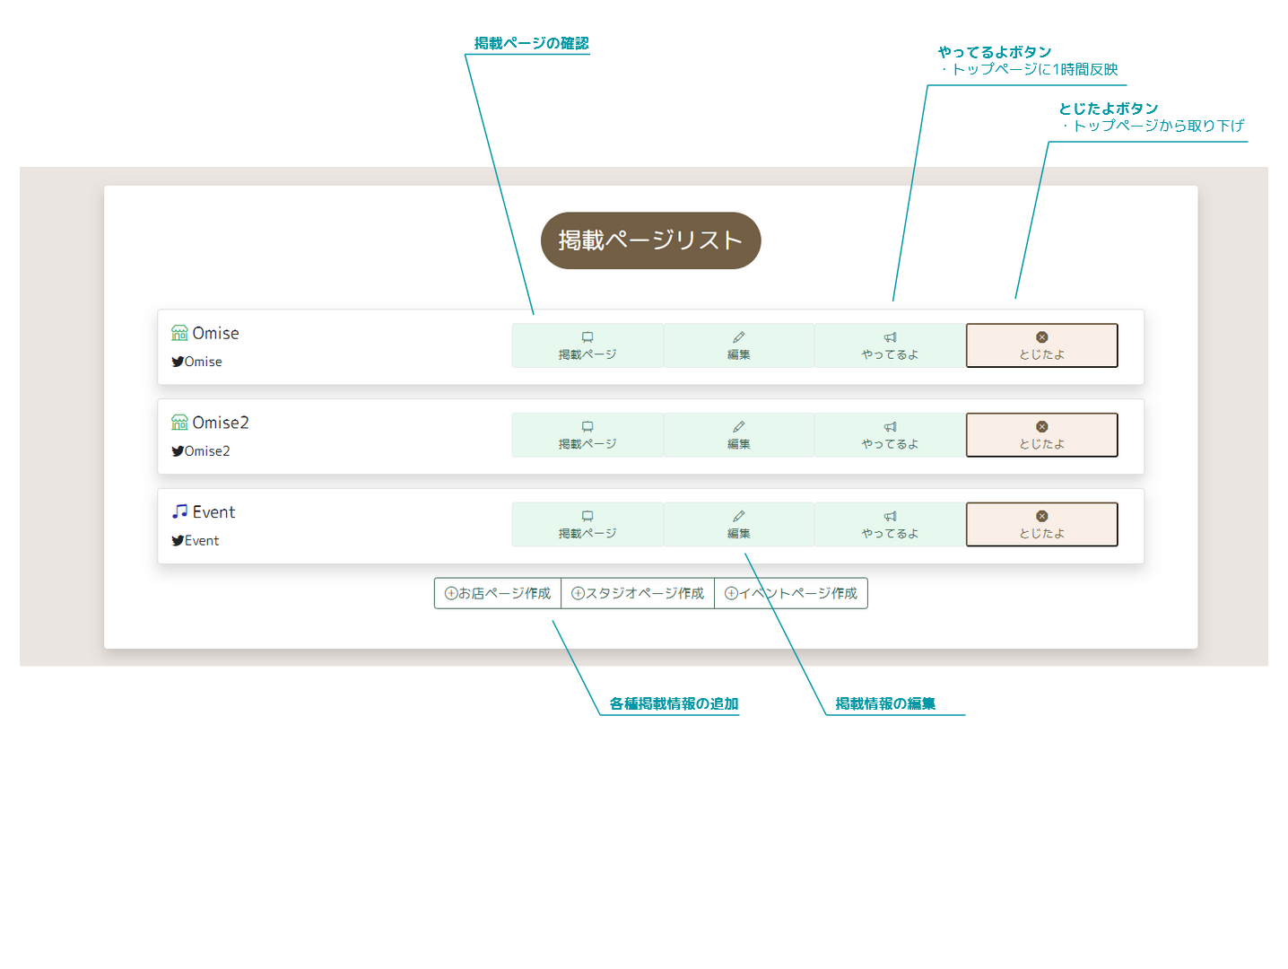Click the Twitter bird icon next to Omise
Screen dimensions: 1288x969
[178, 362]
